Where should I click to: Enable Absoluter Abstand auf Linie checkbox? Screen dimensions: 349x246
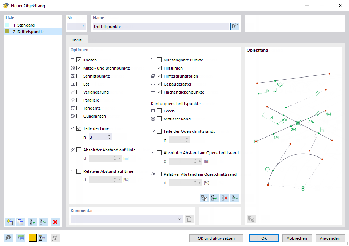pos(79,150)
